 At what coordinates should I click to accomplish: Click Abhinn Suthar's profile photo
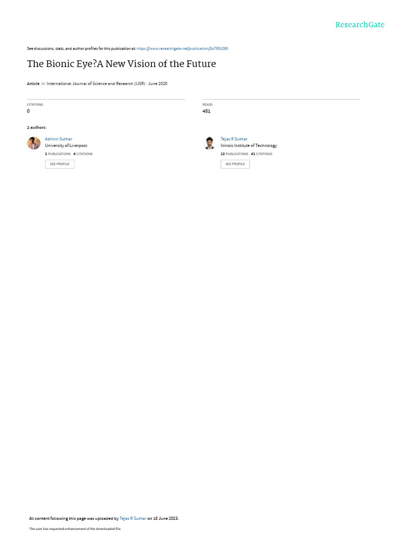(x=34, y=143)
